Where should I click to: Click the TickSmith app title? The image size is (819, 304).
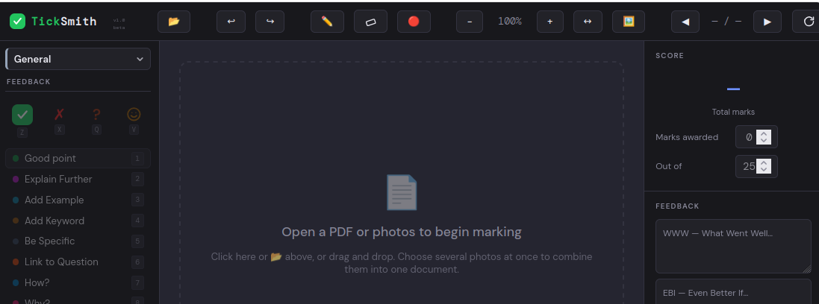63,22
